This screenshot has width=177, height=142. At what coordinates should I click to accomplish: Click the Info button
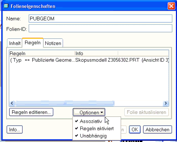(x=15, y=129)
